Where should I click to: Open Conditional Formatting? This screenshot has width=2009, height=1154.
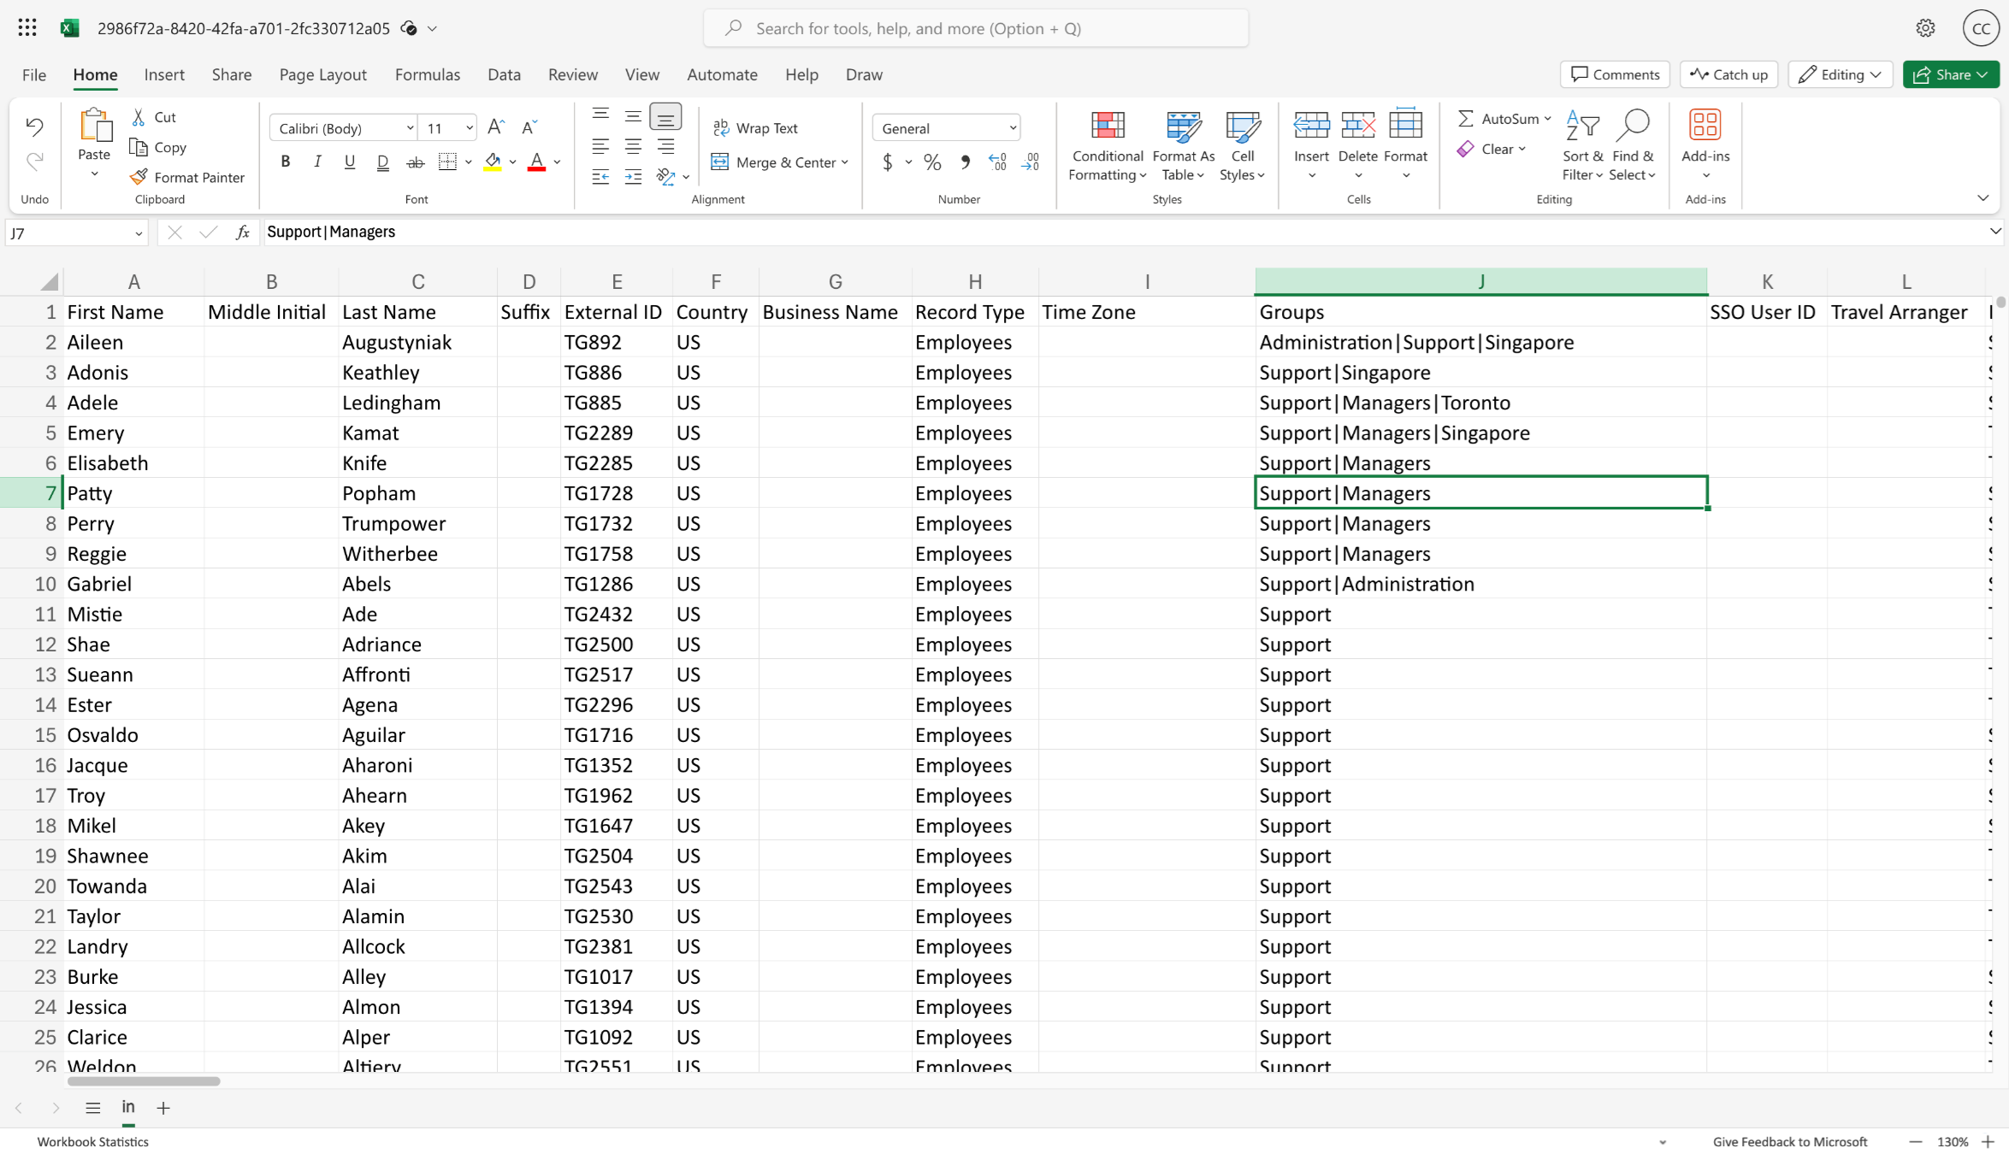coord(1107,144)
